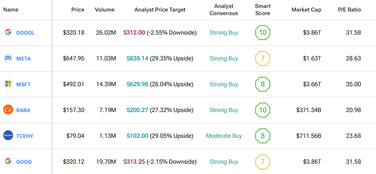376x174 pixels.
Task: Open the TCEHY ticker link
Action: click(x=25, y=136)
